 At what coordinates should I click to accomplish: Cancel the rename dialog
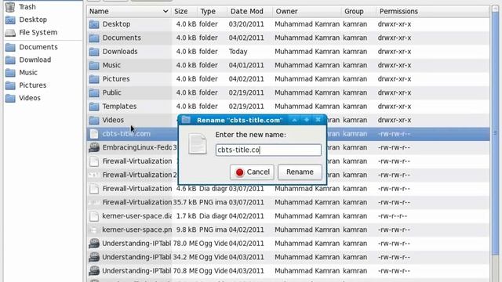[x=252, y=172]
